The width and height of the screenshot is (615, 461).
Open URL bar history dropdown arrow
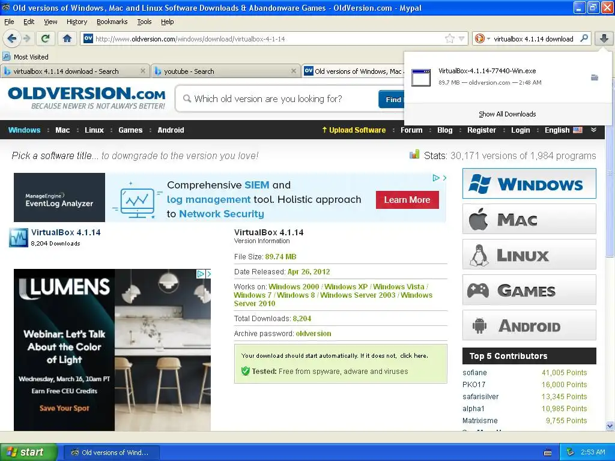(x=462, y=38)
